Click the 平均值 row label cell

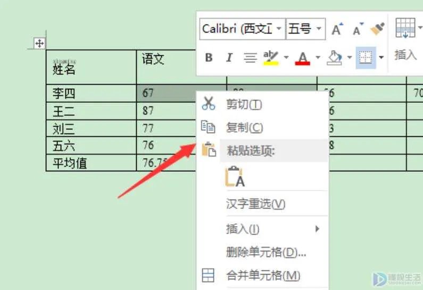91,163
